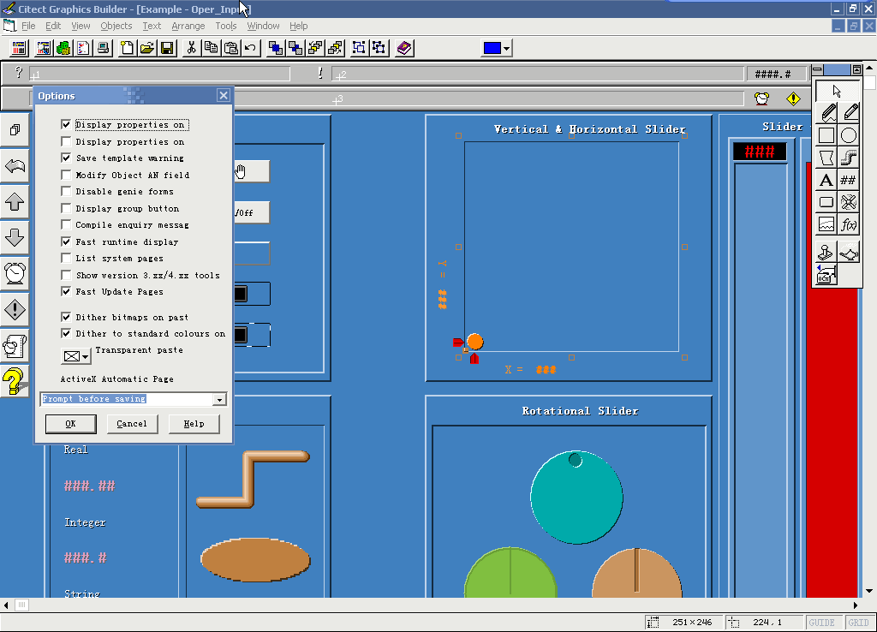Screen dimensions: 877x632
Task: Enable 'Disable genie forms' checkbox
Action: [x=66, y=191]
